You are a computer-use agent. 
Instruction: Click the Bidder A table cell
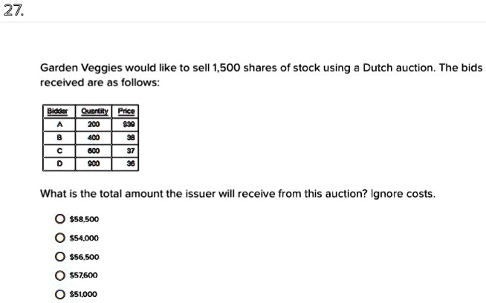59,125
